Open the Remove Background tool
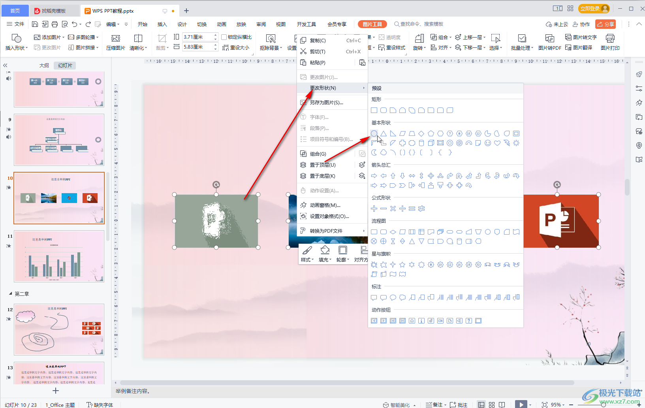This screenshot has width=645, height=408. tap(271, 42)
